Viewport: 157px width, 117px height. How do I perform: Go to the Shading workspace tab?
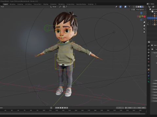[46, 4]
